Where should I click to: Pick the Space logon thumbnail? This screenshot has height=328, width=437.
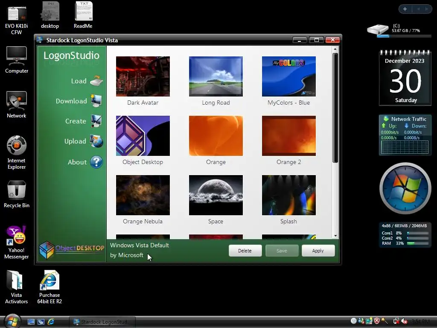[216, 195]
